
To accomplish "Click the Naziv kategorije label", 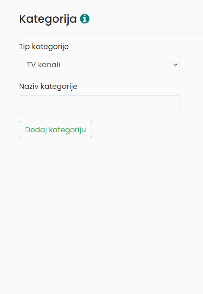I will [x=48, y=86].
